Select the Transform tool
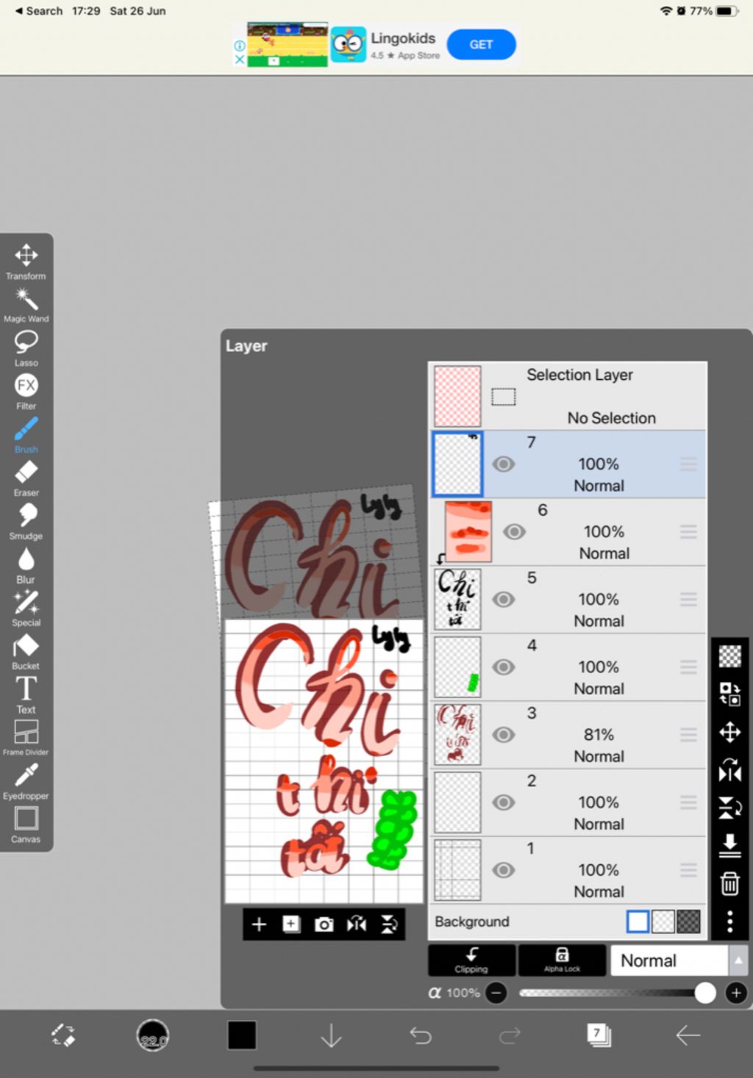753x1078 pixels. click(x=26, y=261)
